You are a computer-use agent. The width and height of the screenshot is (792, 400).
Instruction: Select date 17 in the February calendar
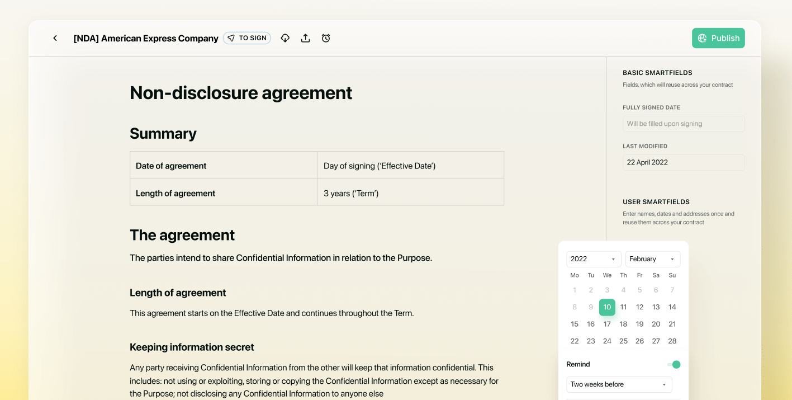tap(607, 323)
